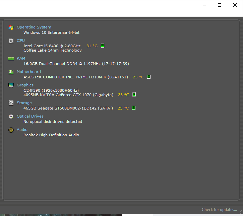Open the Storage section link

point(24,103)
